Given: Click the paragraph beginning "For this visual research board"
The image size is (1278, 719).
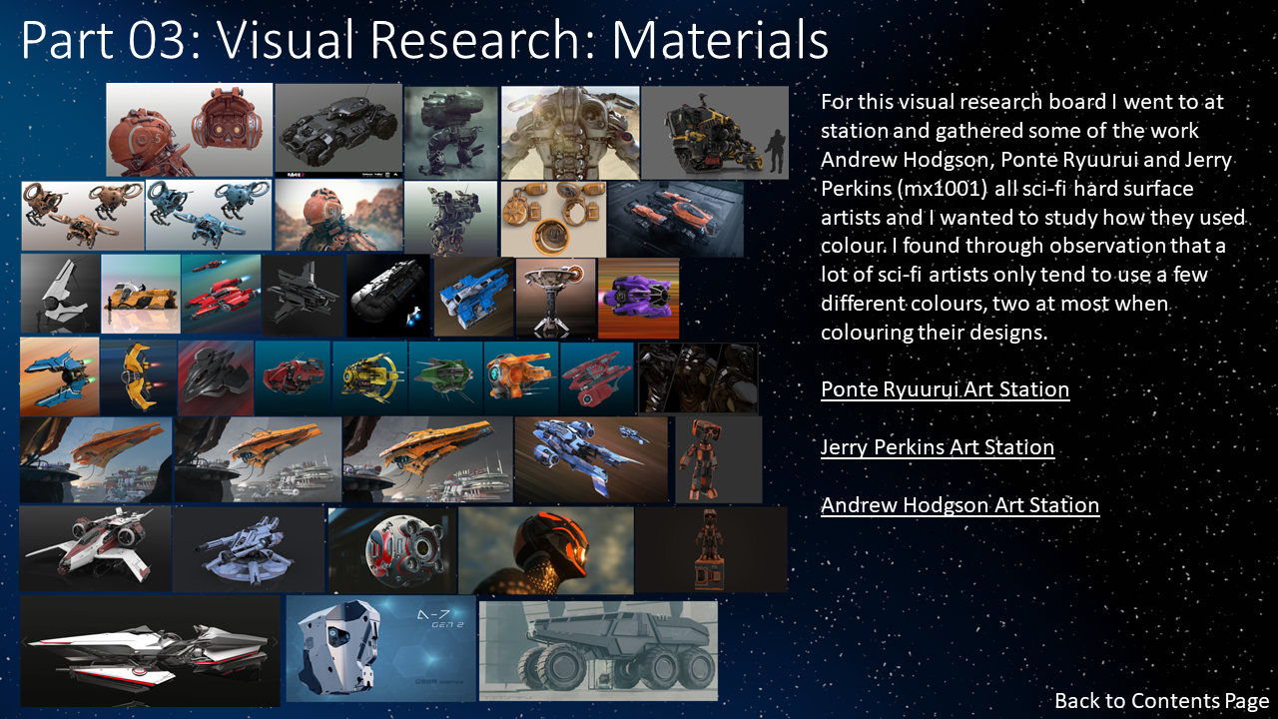Looking at the screenshot, I should coord(1033,217).
